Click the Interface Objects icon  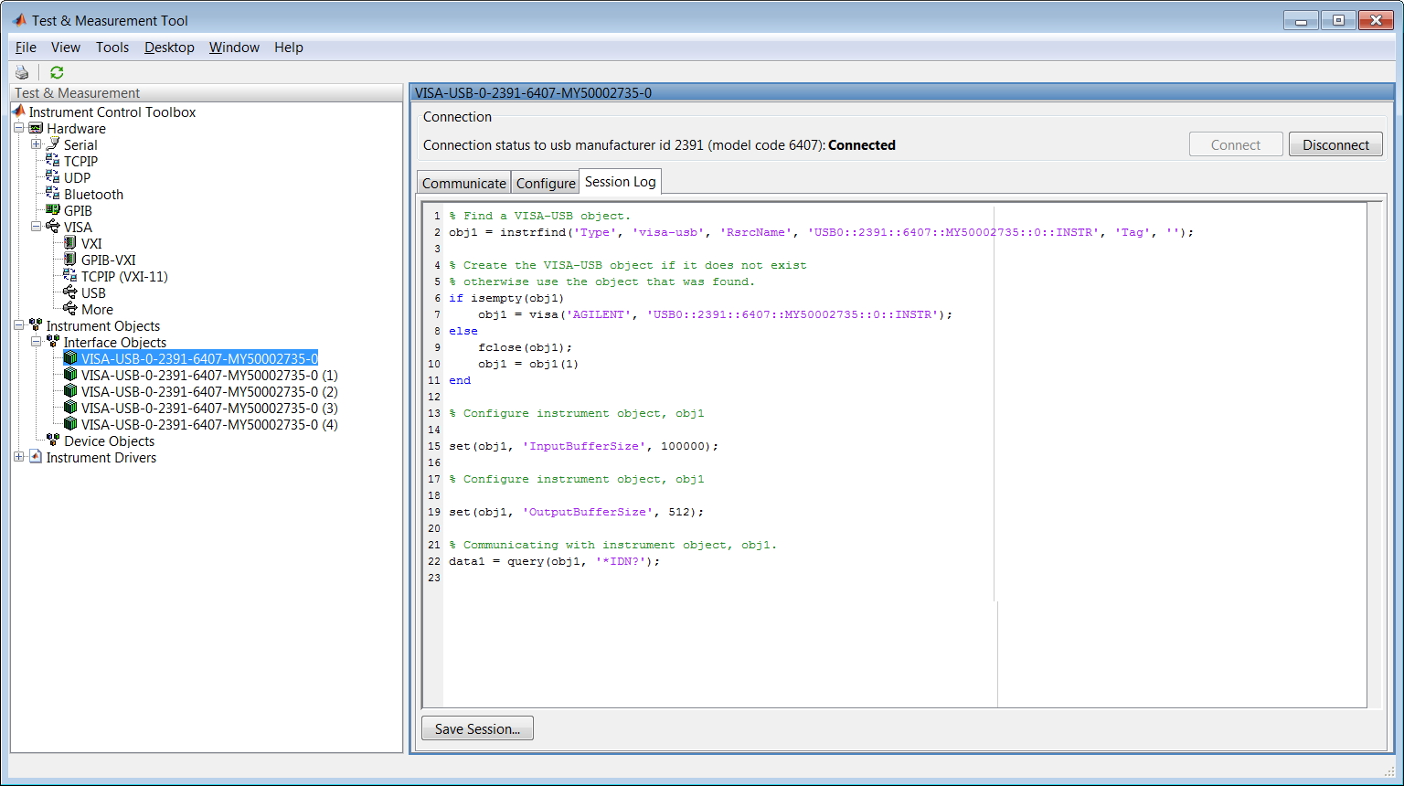point(53,342)
